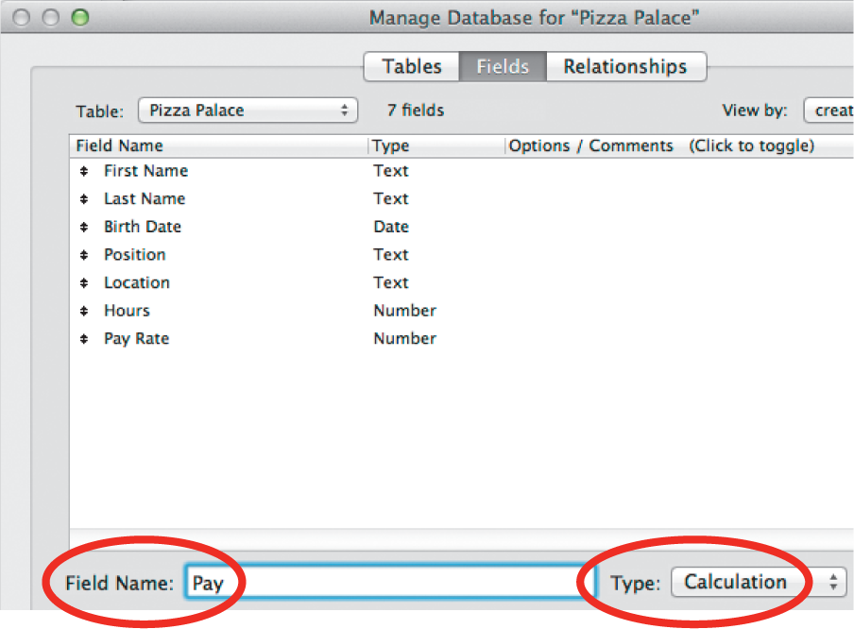Click the reorder handle beside Birth Date
This screenshot has height=629, width=854.
[84, 227]
